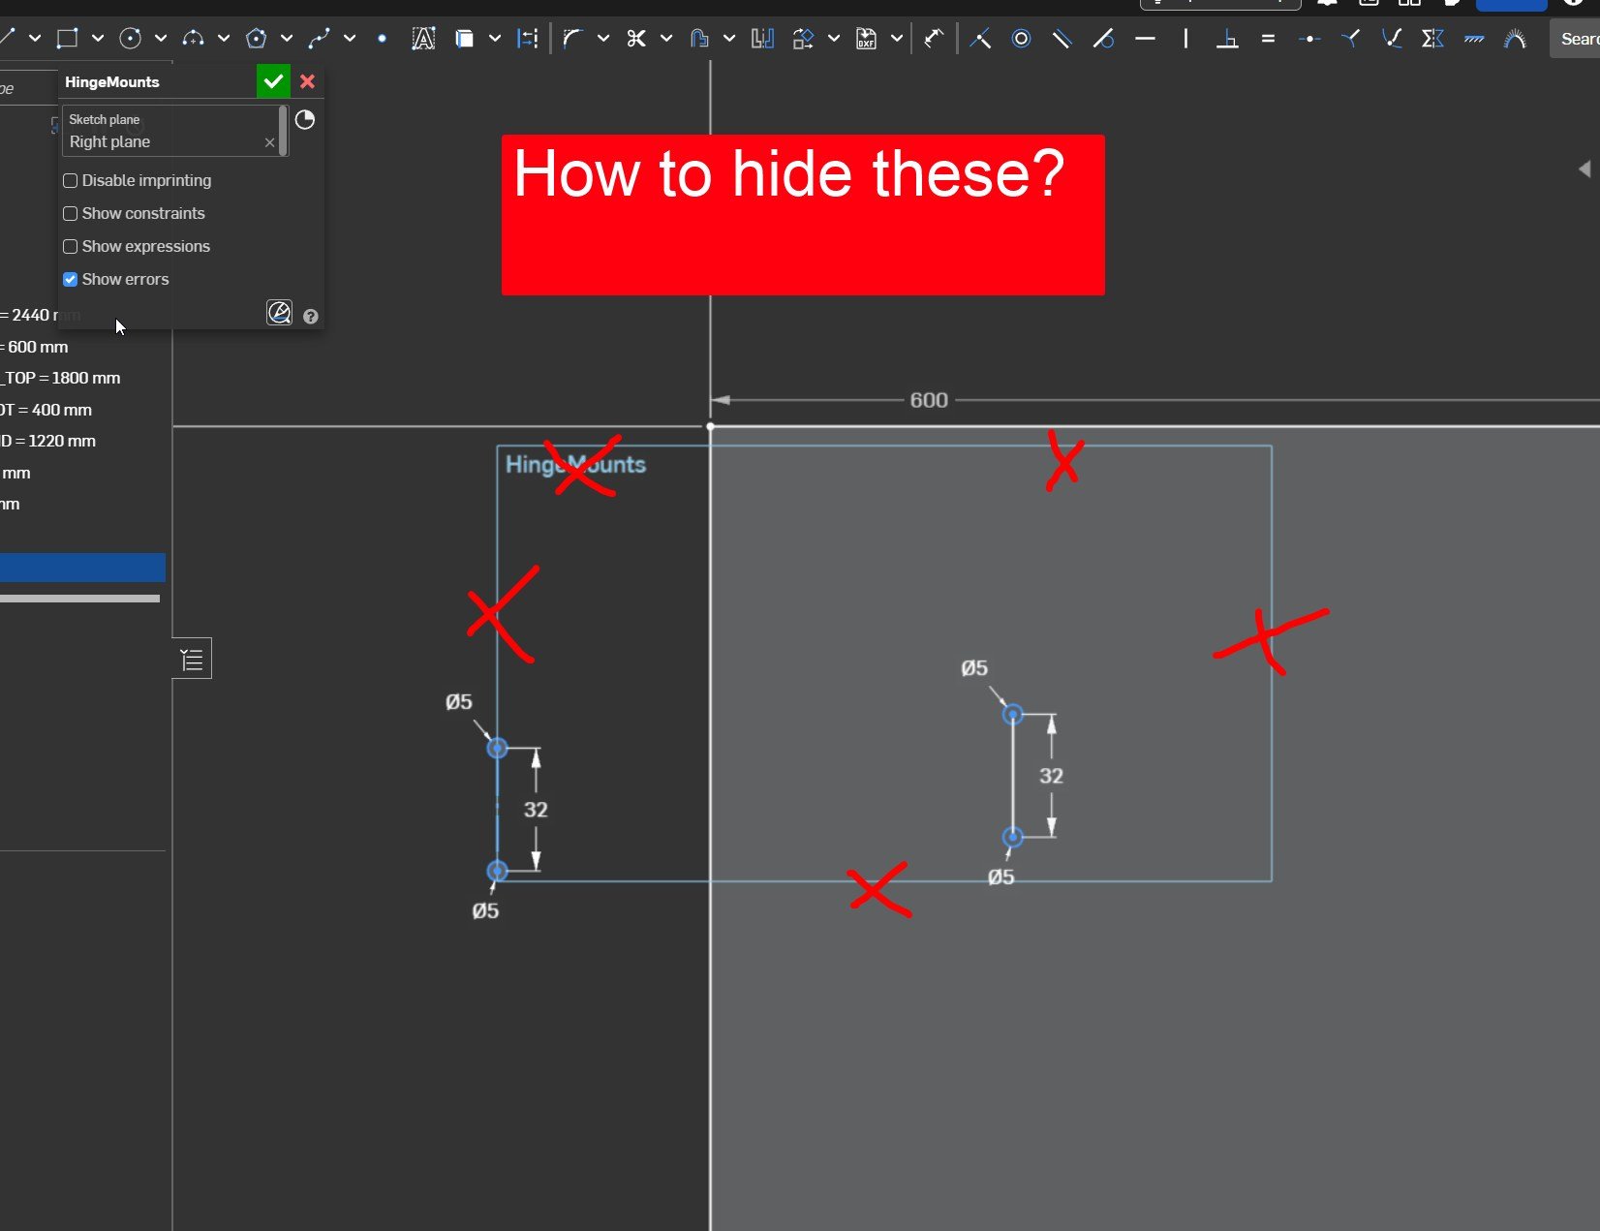Image resolution: width=1600 pixels, height=1231 pixels.
Task: Click the Search tools field
Action: click(1575, 39)
